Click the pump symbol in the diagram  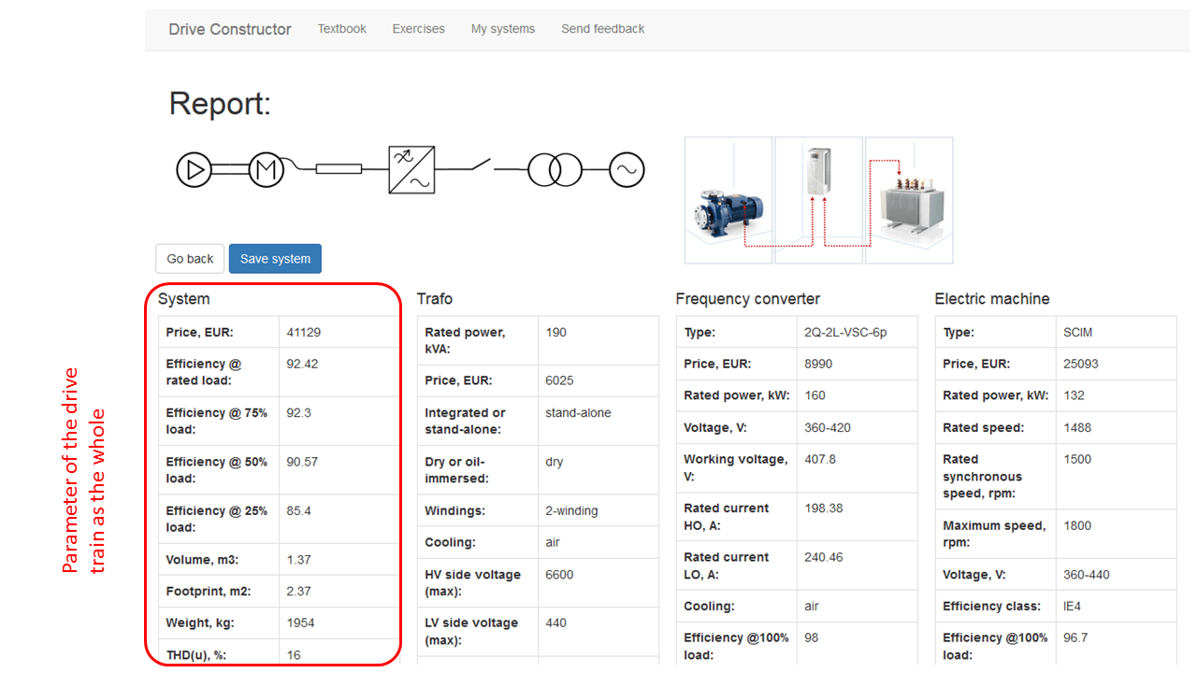point(195,170)
